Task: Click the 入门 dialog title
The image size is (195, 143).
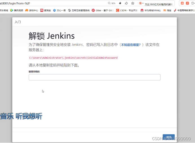Action: click(18, 22)
